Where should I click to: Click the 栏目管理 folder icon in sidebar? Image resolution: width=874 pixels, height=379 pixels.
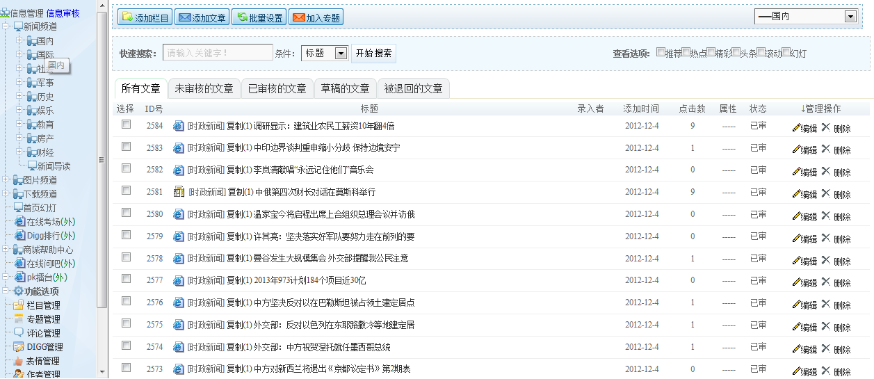(x=19, y=305)
